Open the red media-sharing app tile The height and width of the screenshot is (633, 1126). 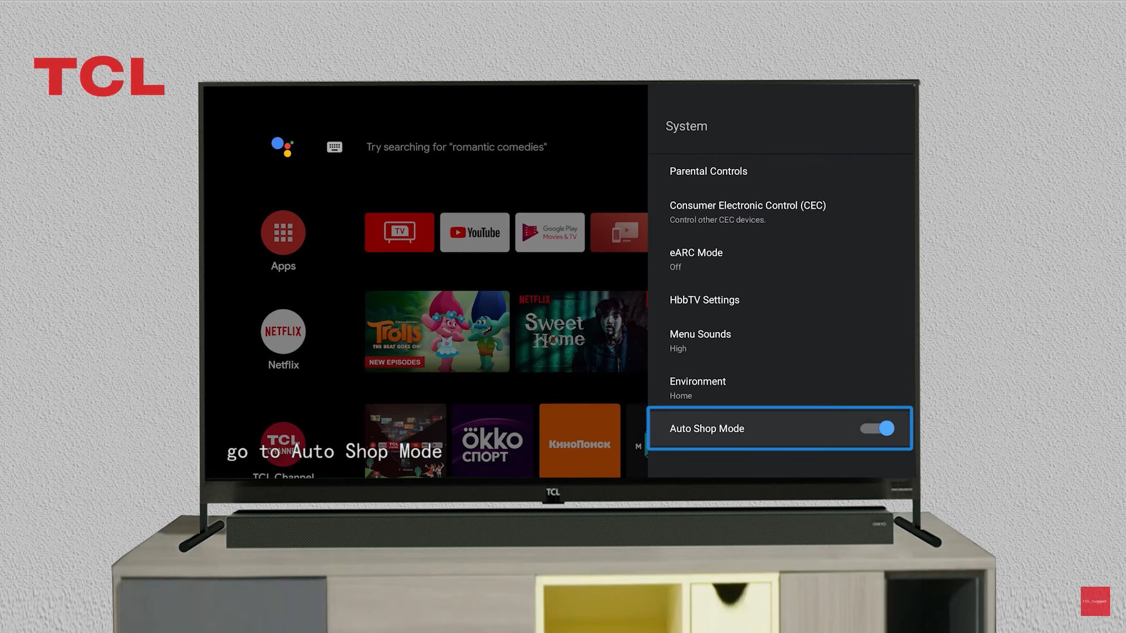[x=619, y=232]
